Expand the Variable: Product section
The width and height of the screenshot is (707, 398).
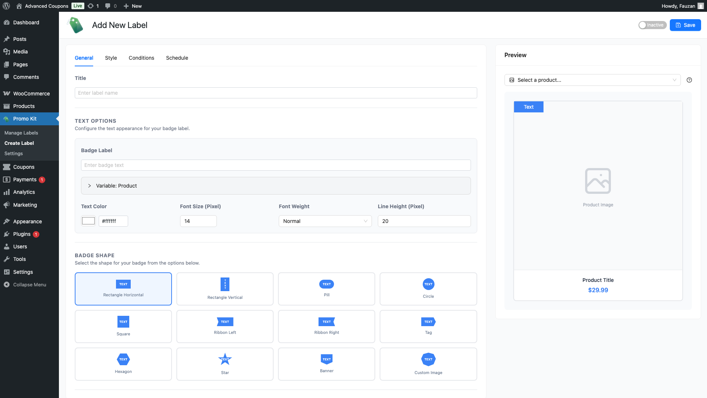click(x=89, y=186)
